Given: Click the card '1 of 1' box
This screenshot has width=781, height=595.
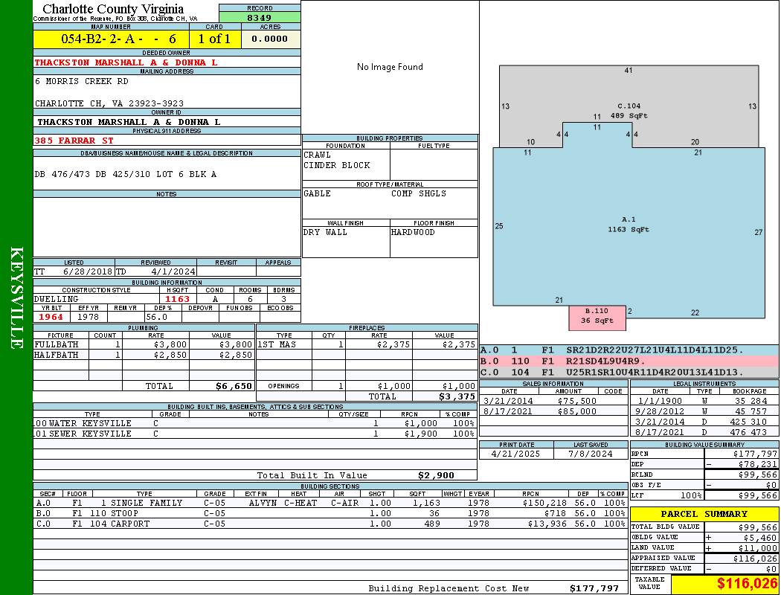Looking at the screenshot, I should click(x=215, y=39).
